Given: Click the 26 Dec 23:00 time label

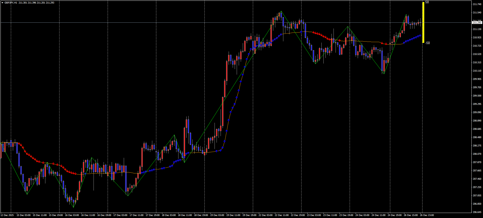Looking at the screenshot, I should coord(427,215).
